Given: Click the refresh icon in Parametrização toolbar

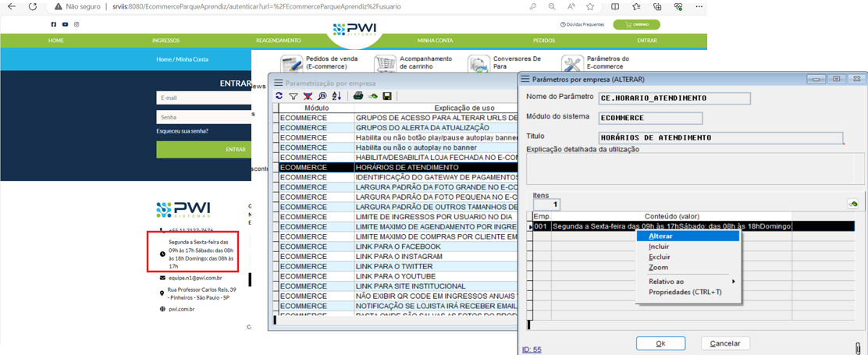Looking at the screenshot, I should coord(279,96).
